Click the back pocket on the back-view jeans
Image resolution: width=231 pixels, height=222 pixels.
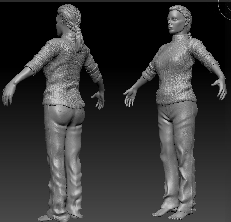pos(64,109)
